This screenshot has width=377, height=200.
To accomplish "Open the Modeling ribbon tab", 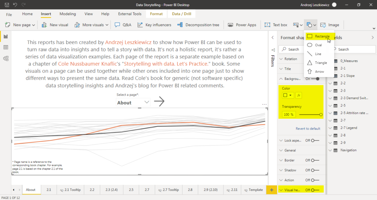I will 68,14.
